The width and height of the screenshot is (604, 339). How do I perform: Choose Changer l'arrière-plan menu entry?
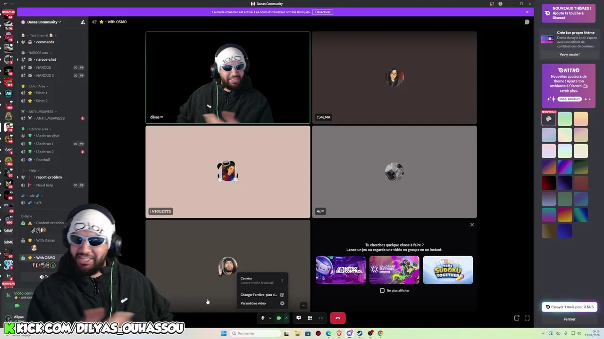262,295
